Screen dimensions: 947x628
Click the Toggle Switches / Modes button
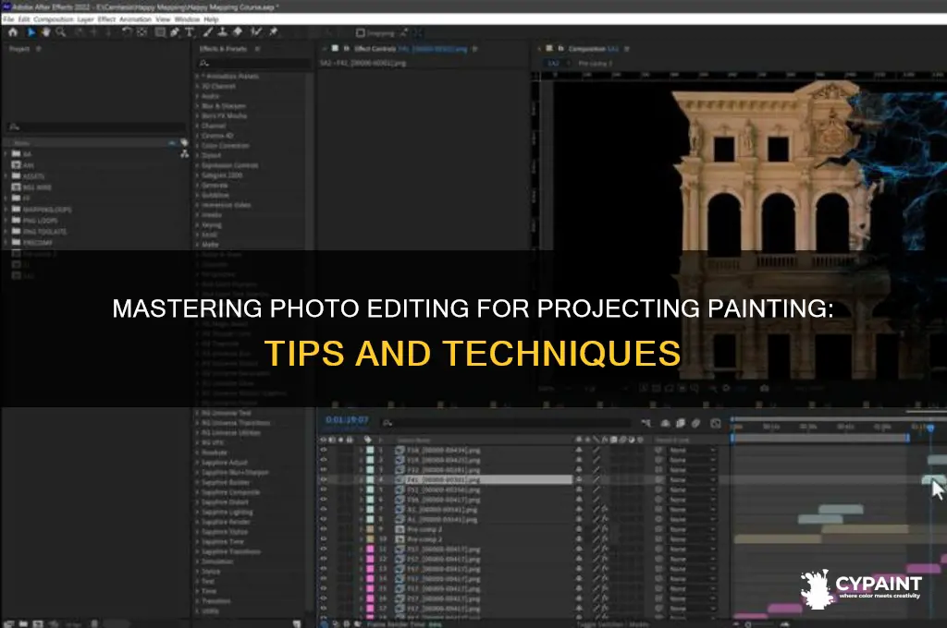click(614, 624)
